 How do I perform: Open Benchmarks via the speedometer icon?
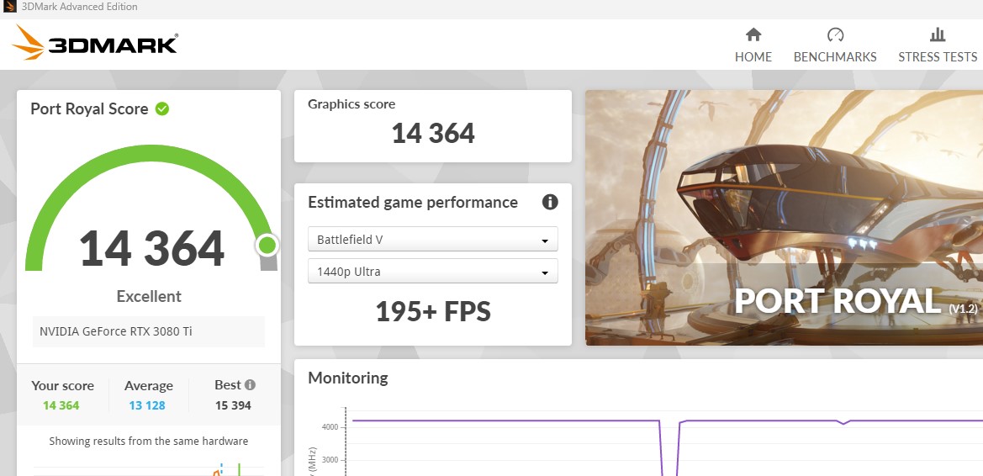pyautogui.click(x=835, y=34)
